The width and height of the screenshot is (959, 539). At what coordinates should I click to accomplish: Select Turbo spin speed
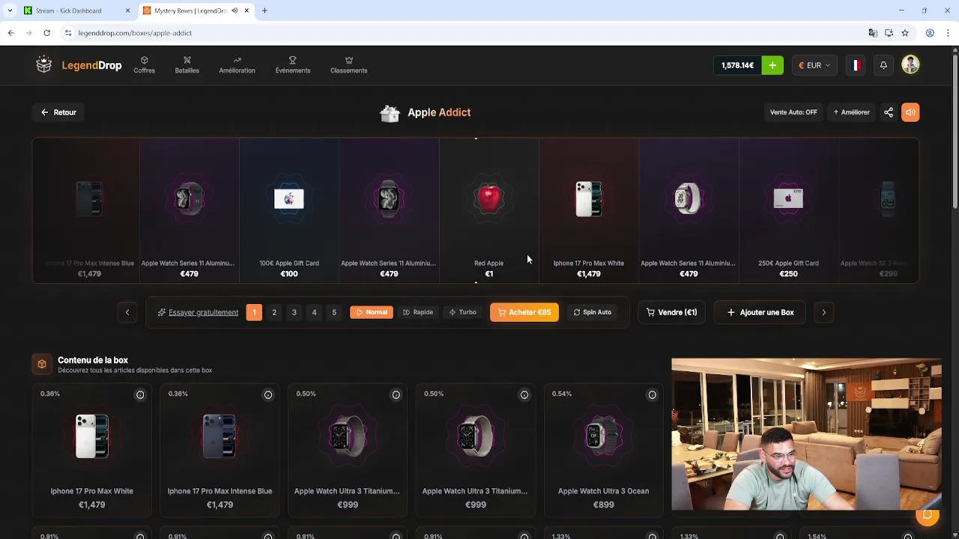click(x=462, y=312)
